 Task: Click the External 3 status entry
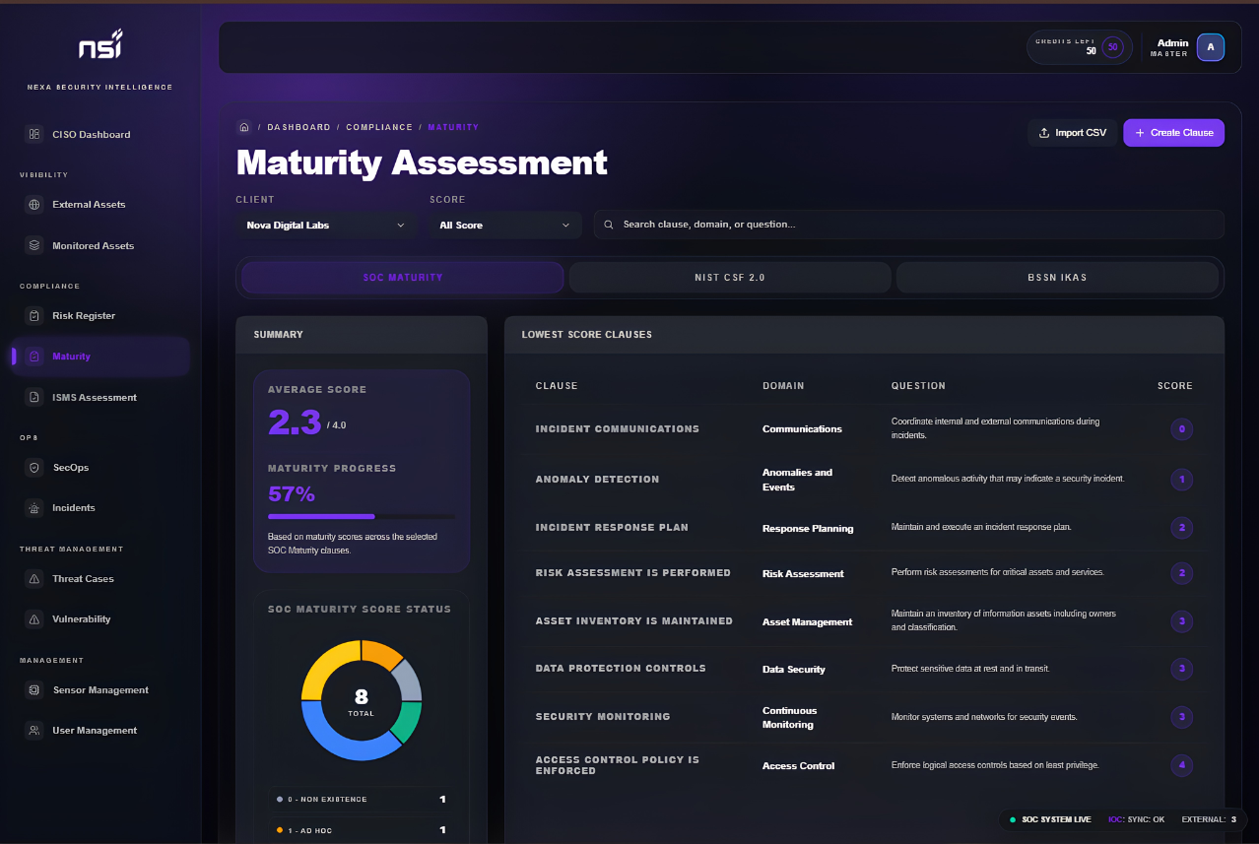[x=1209, y=819]
